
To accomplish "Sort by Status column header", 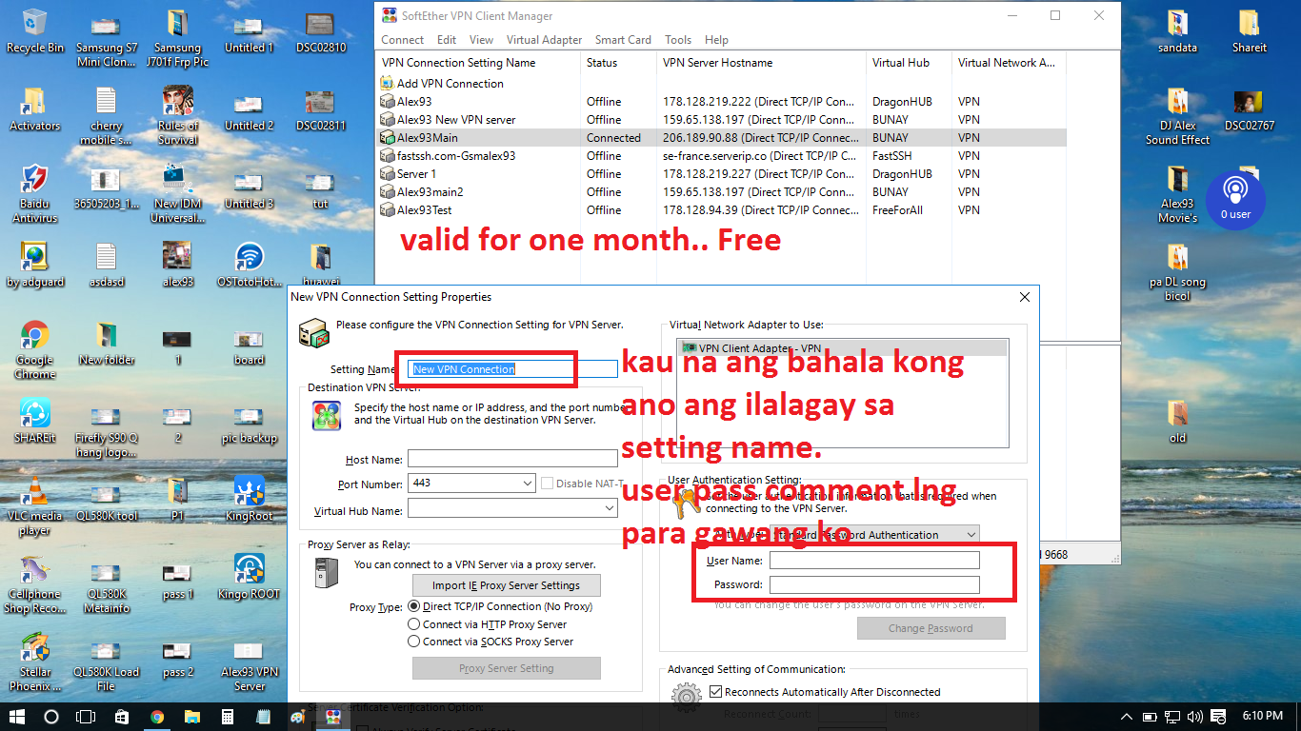I will [x=618, y=63].
